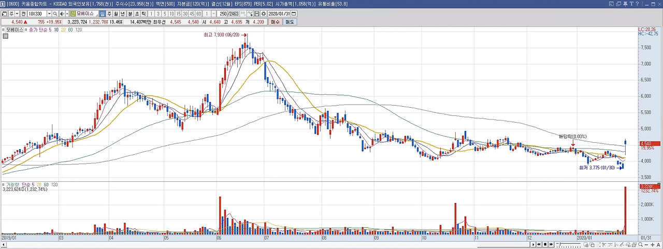Select the 주 weekly period toggle

(109, 13)
